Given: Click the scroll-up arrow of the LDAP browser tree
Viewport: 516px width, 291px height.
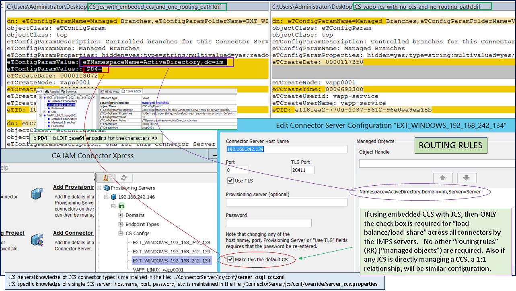Looking at the screenshot, I should [x=94, y=97].
